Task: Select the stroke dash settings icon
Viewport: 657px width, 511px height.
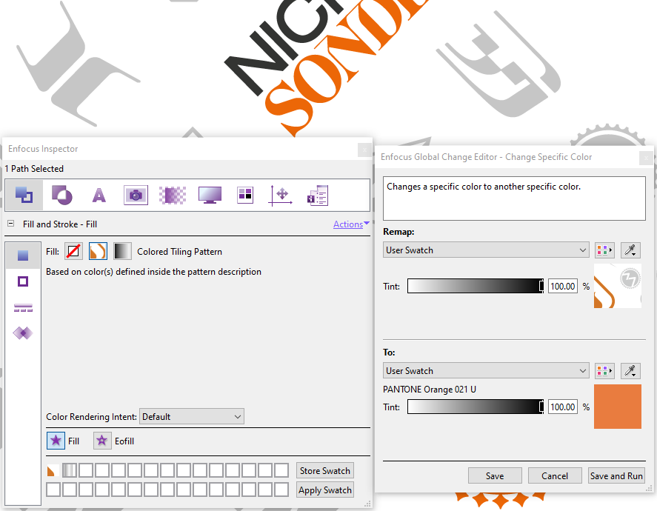Action: pyautogui.click(x=23, y=308)
